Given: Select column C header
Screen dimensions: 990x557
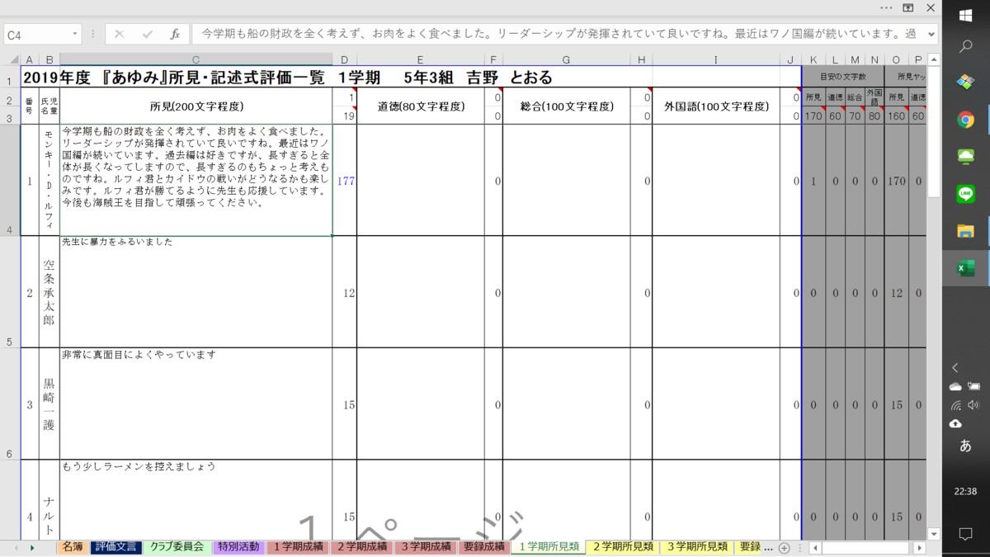Looking at the screenshot, I should coord(196,59).
